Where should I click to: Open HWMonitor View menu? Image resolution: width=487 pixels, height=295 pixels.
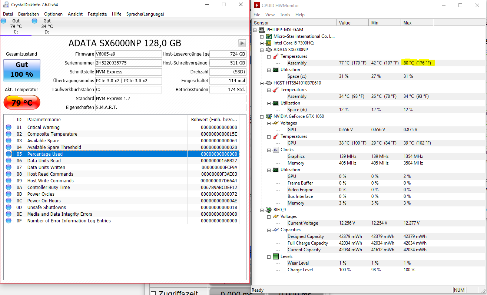click(270, 15)
